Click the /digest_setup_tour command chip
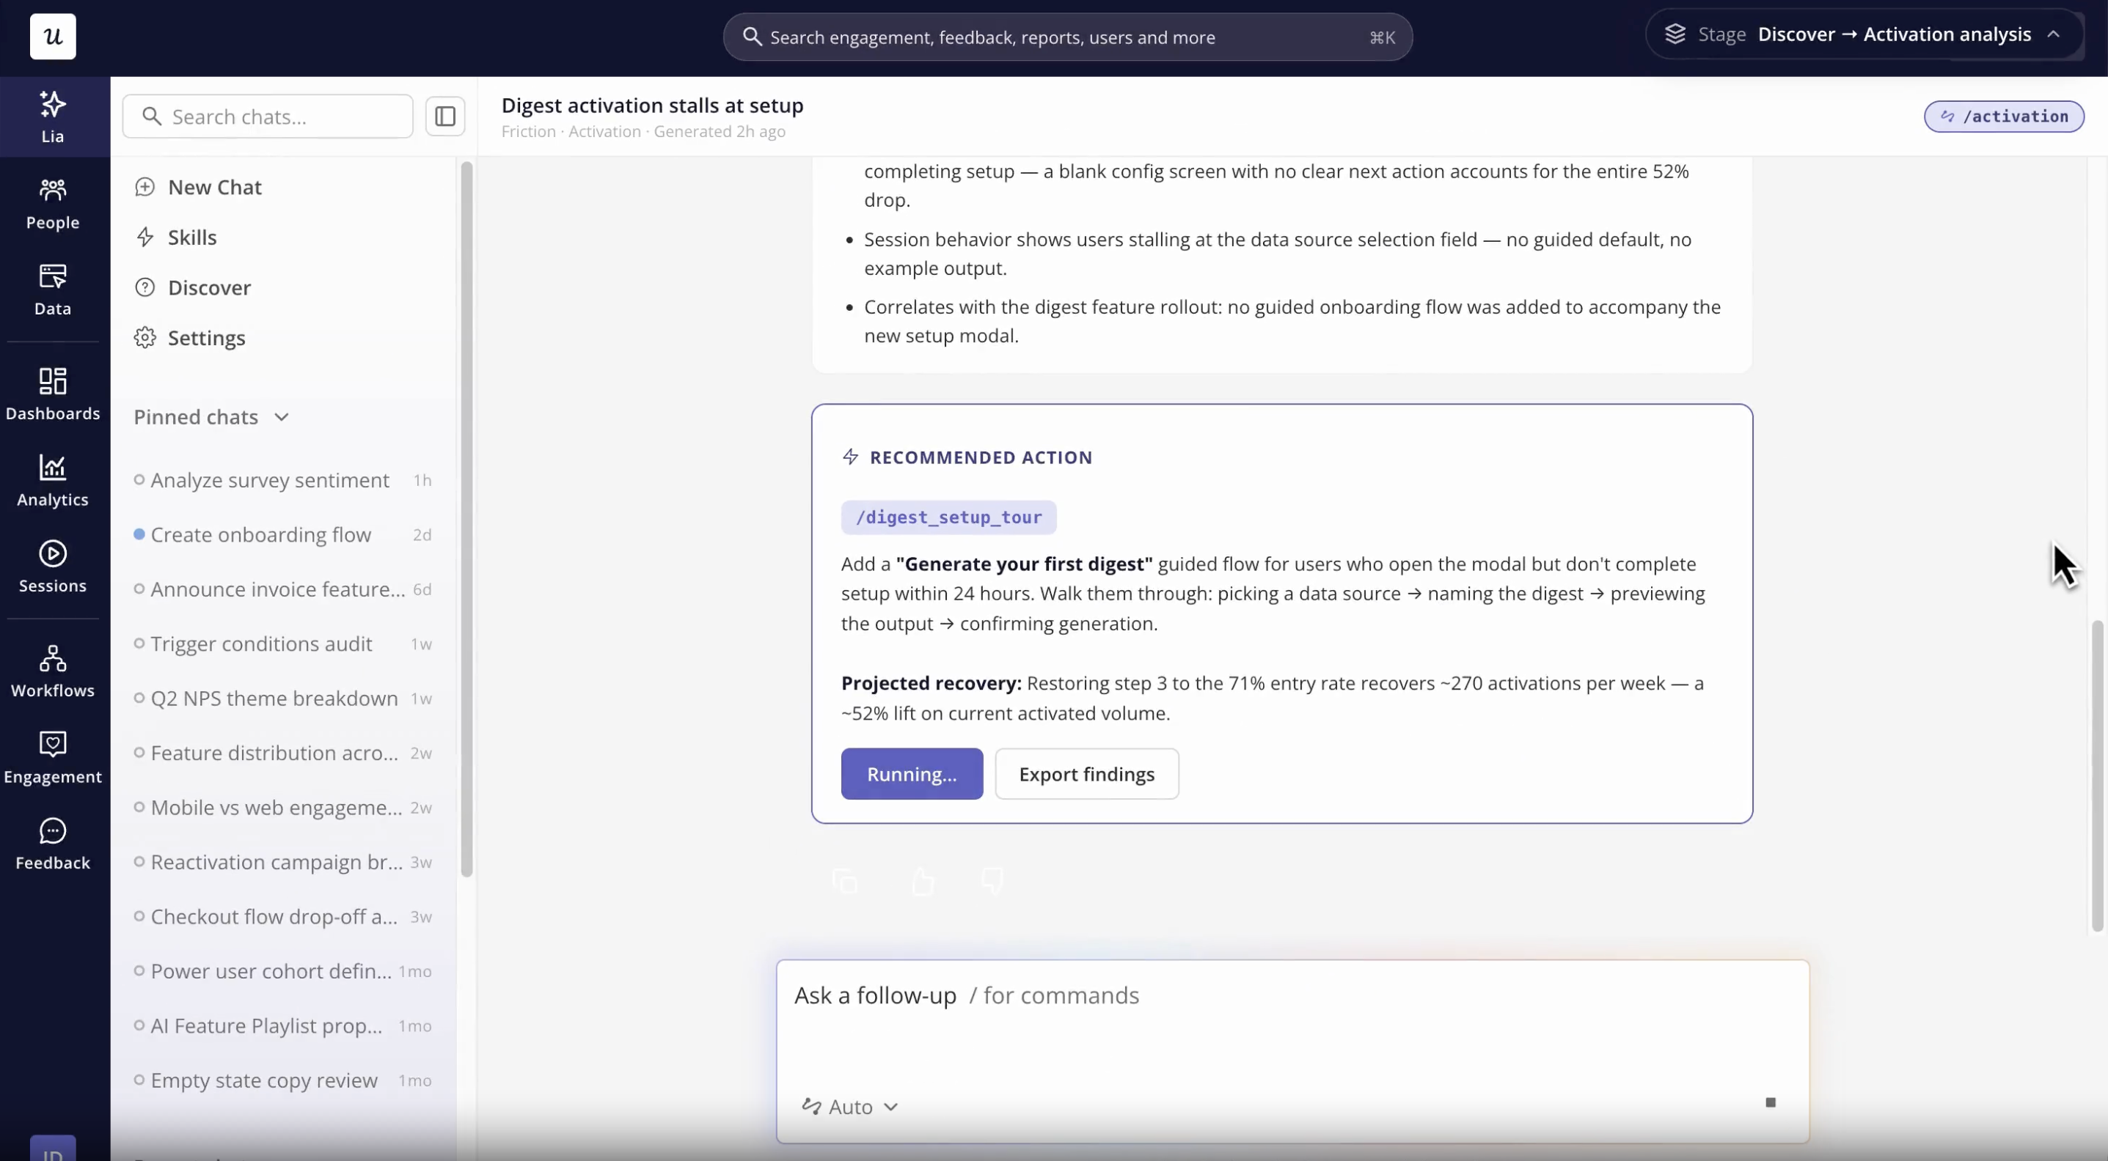This screenshot has width=2108, height=1161. click(x=948, y=517)
